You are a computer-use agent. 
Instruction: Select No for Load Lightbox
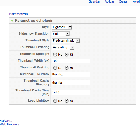point(55,101)
